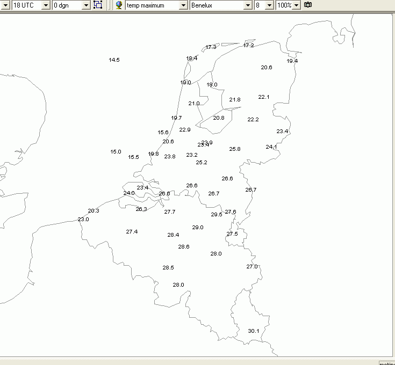This screenshot has height=365, width=395.
Task: Click the toolbar separator grip handle
Action: pyautogui.click(x=109, y=5)
